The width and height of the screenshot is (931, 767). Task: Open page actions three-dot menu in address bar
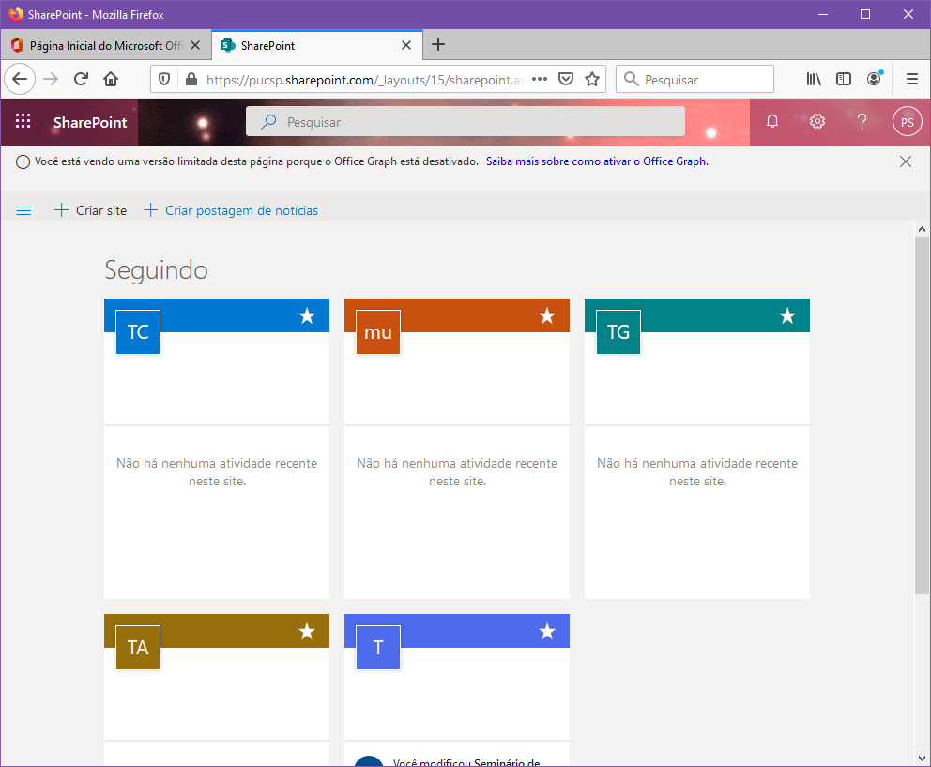pyautogui.click(x=539, y=80)
